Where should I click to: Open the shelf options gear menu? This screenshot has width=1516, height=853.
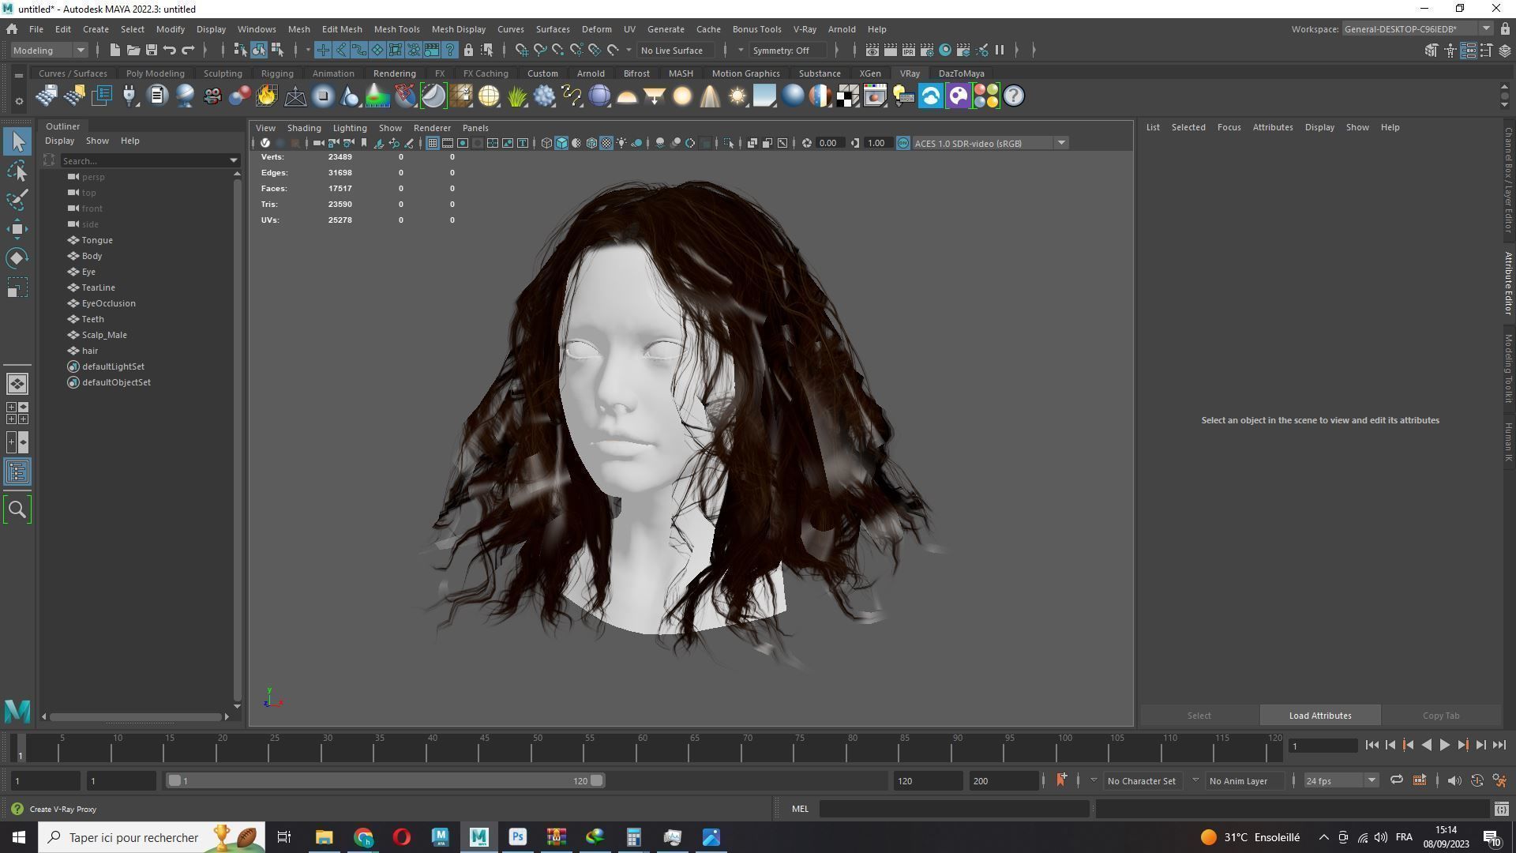click(18, 101)
